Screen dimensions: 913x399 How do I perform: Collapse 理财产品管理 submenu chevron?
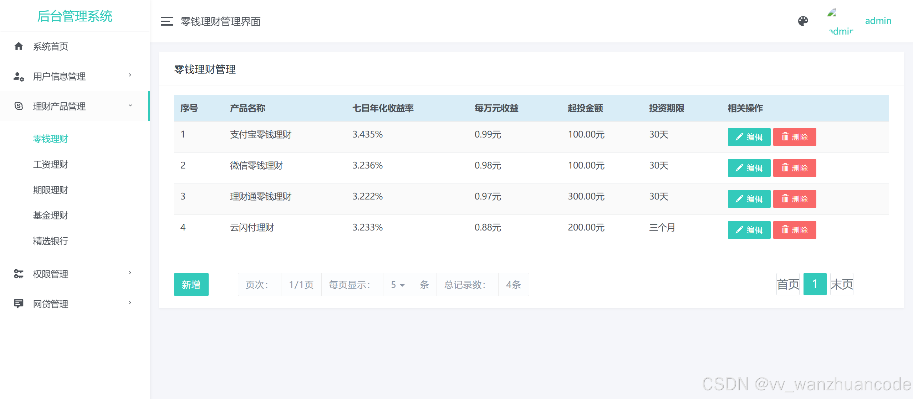130,105
